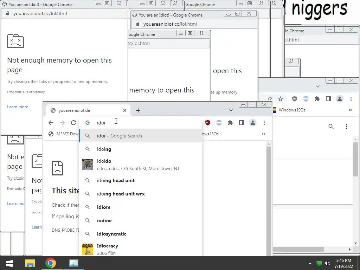Image resolution: width=360 pixels, height=270 pixels.
Task: Open the three-dot Chrome menu in right window
Action: [x=351, y=99]
